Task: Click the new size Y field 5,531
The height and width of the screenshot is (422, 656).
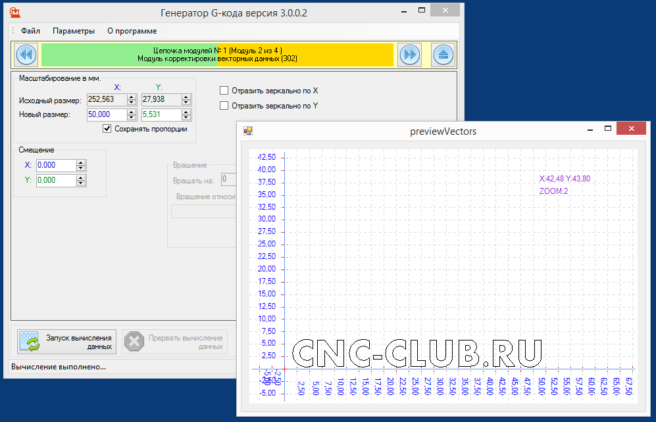Action: click(161, 114)
